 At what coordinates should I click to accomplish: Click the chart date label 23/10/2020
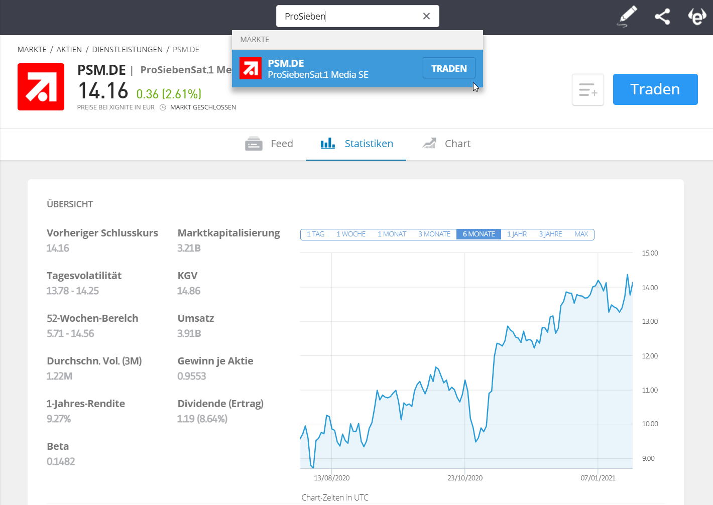click(x=465, y=478)
